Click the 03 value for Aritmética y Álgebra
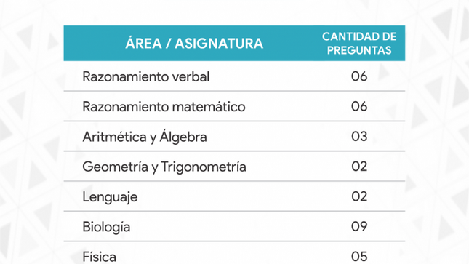 [x=359, y=136]
